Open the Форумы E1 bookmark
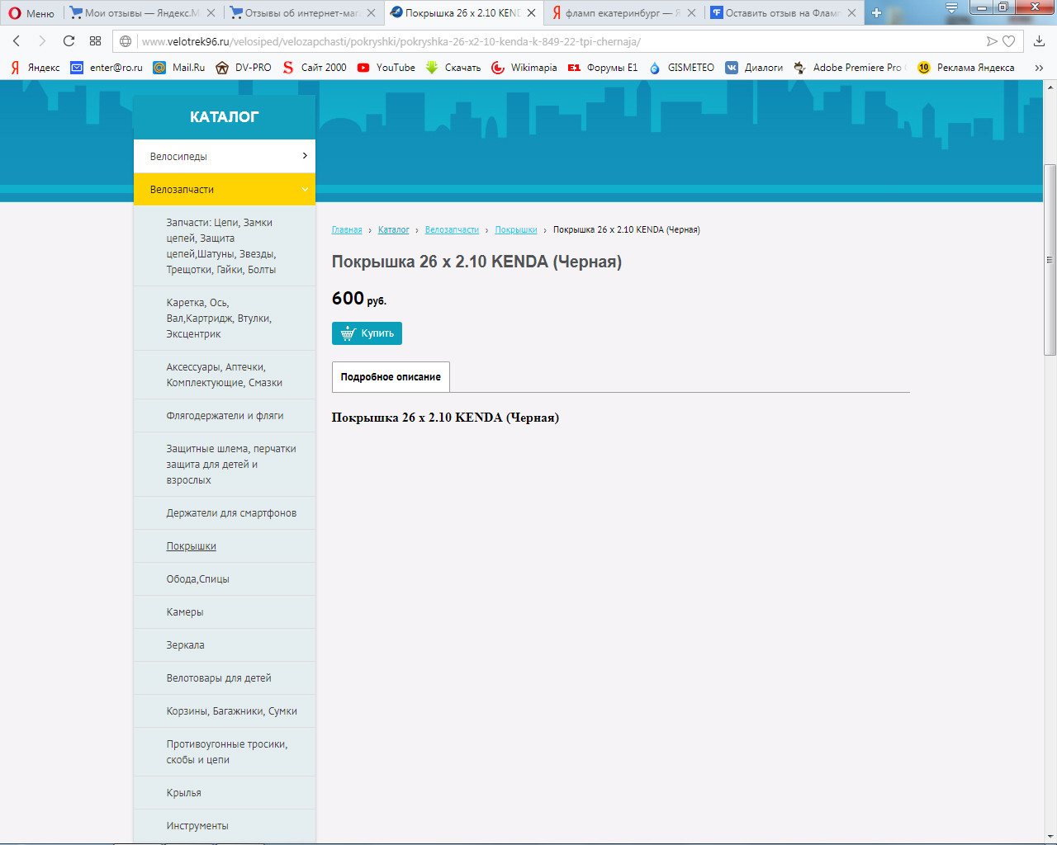 pyautogui.click(x=603, y=68)
